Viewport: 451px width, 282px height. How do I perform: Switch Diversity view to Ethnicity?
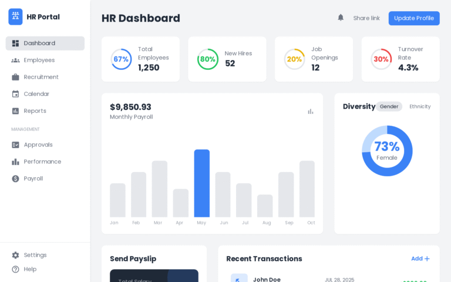tap(420, 106)
